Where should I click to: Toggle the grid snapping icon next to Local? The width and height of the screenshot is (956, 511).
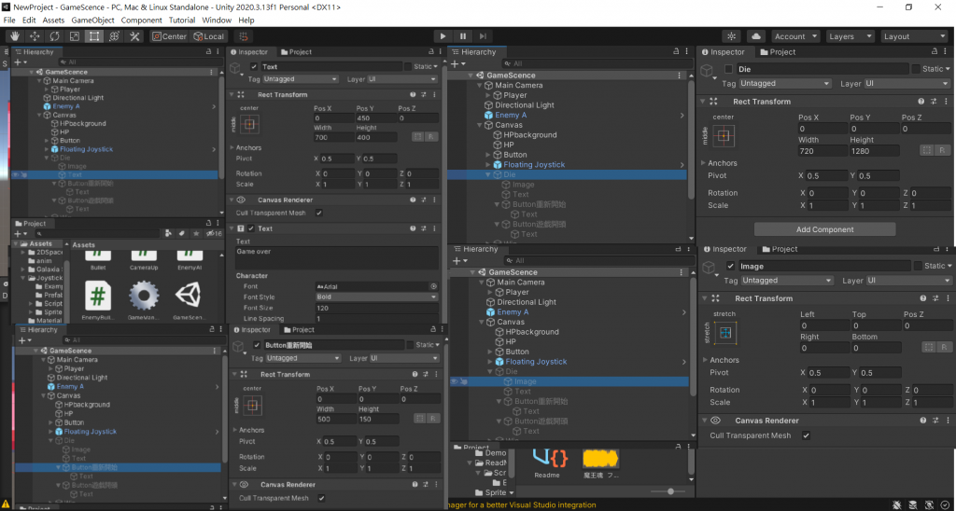click(x=245, y=36)
